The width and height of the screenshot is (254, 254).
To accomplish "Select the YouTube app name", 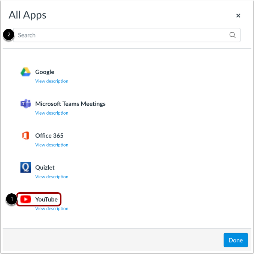I will (x=46, y=199).
